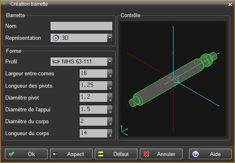Open arrow beside Largeur entre-cornes value
Image resolution: width=235 pixels, height=163 pixels.
(x=110, y=73)
